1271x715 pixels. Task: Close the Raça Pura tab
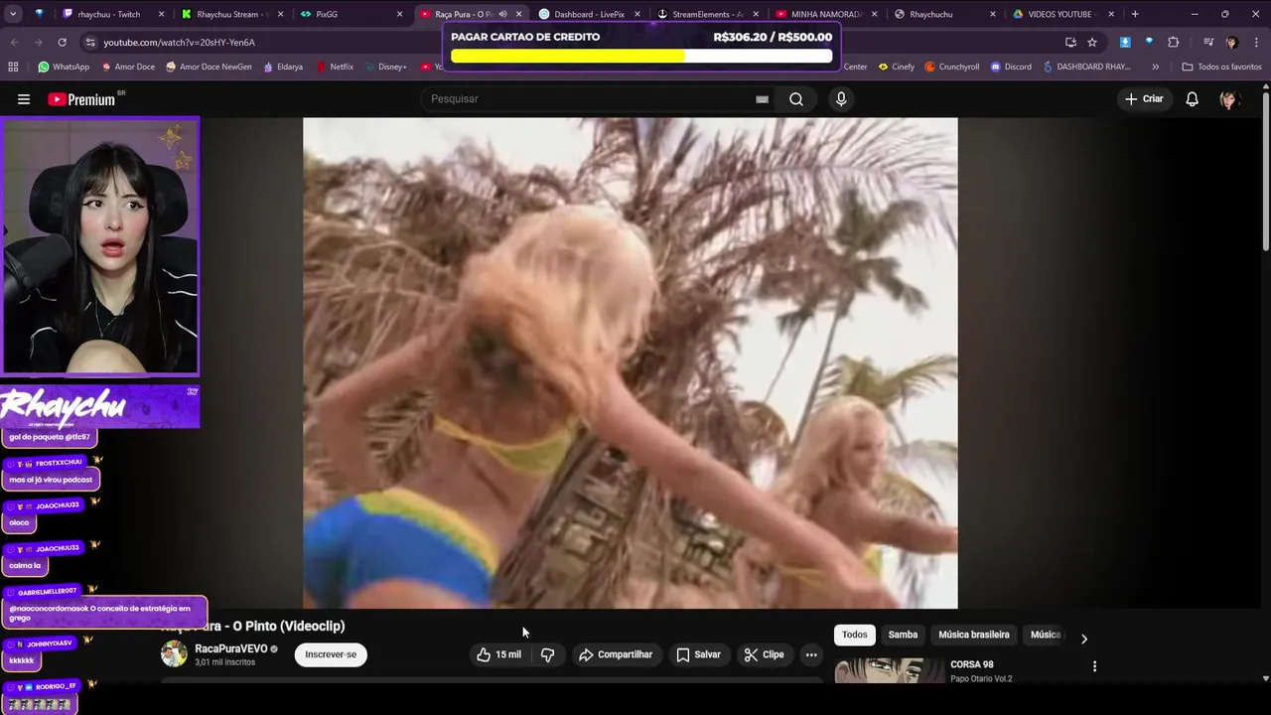[518, 14]
